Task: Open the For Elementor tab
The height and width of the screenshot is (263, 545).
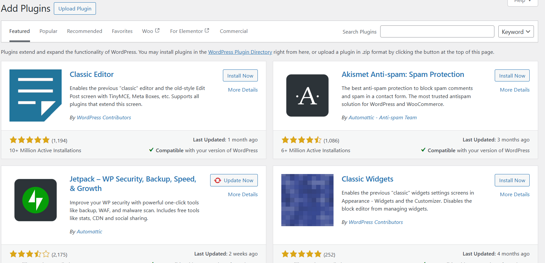Action: pos(189,31)
